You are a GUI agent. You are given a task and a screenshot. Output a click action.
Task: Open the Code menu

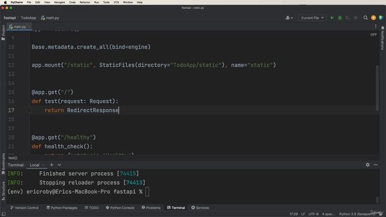click(72, 2)
